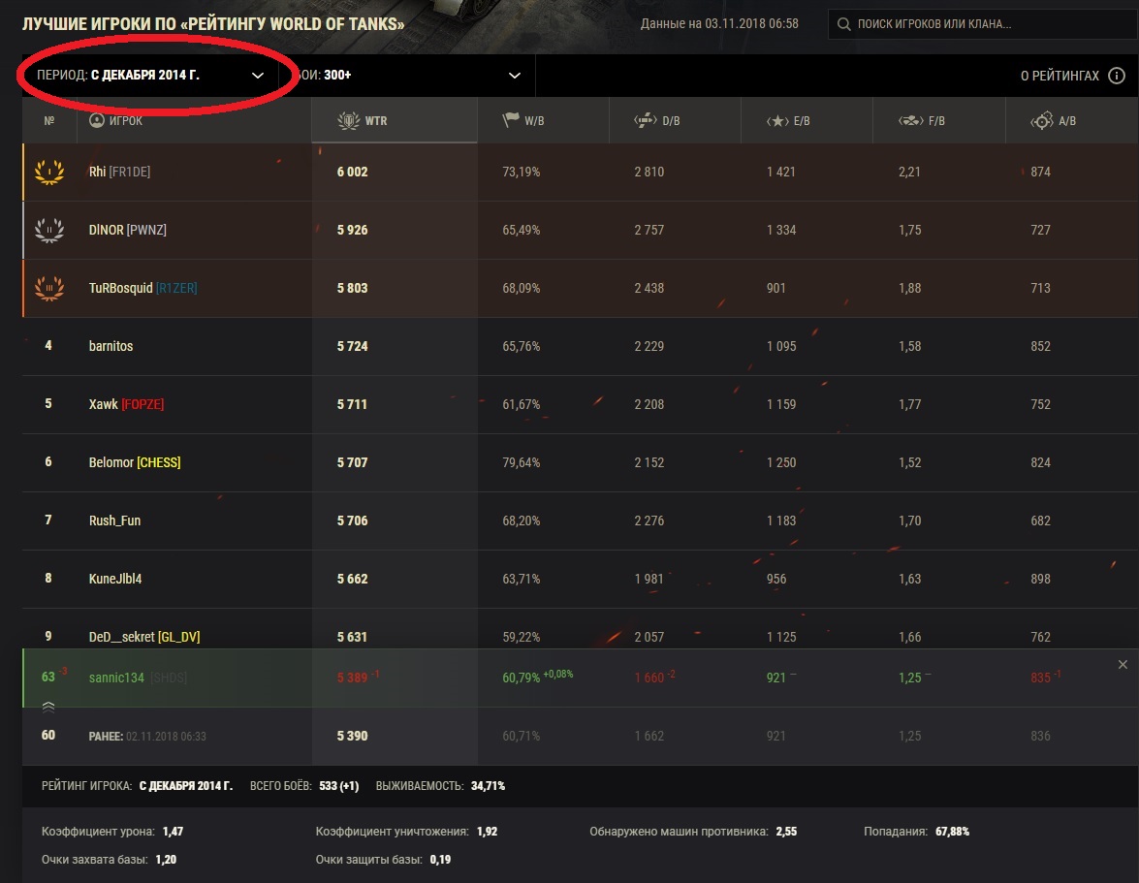Screen dimensions: 1139x883
Task: Select damage value 2 810
Action: 649,173
